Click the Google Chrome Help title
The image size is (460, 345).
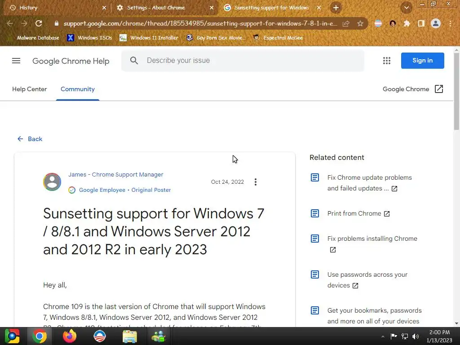(x=71, y=61)
